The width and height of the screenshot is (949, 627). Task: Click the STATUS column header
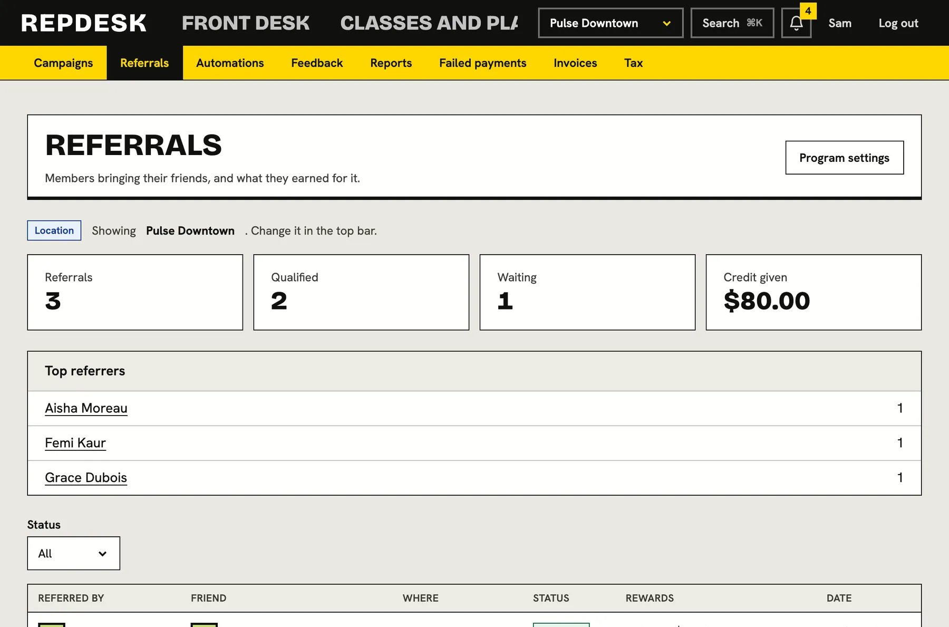coord(551,598)
